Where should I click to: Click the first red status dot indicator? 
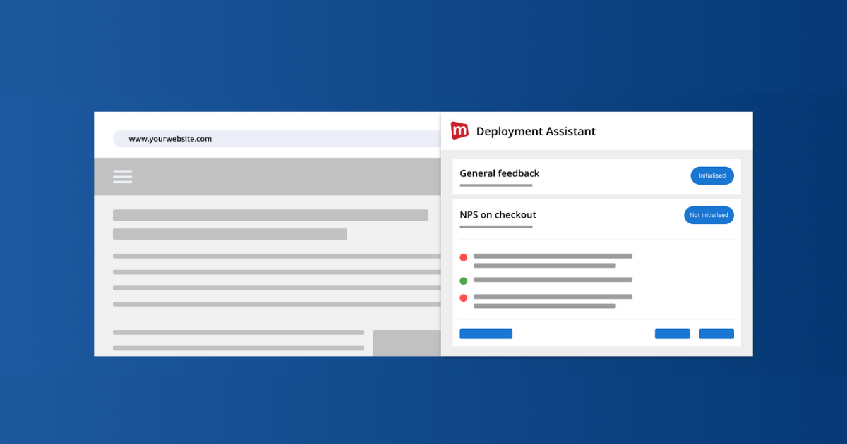(464, 257)
